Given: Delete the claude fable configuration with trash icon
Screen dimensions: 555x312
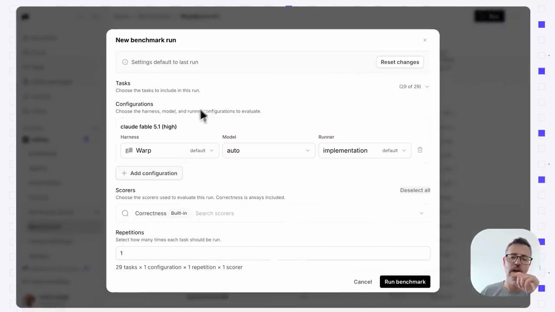Looking at the screenshot, I should pyautogui.click(x=420, y=150).
